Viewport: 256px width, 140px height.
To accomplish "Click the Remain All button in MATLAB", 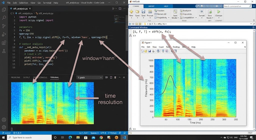I will tap(160, 14).
